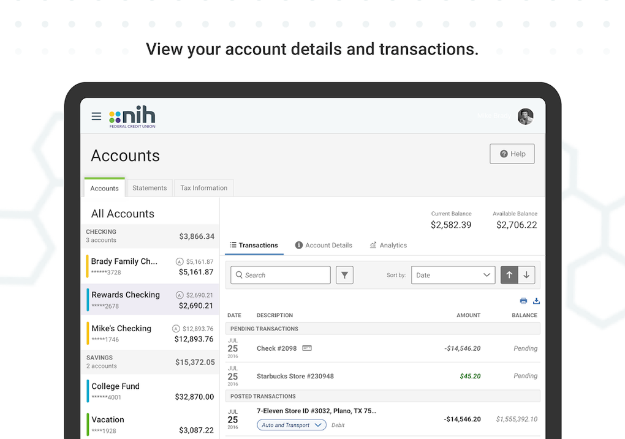Image resolution: width=625 pixels, height=439 pixels.
Task: Click the available-balance icon beside Rewards Checking $2,690.21
Action: pos(180,295)
